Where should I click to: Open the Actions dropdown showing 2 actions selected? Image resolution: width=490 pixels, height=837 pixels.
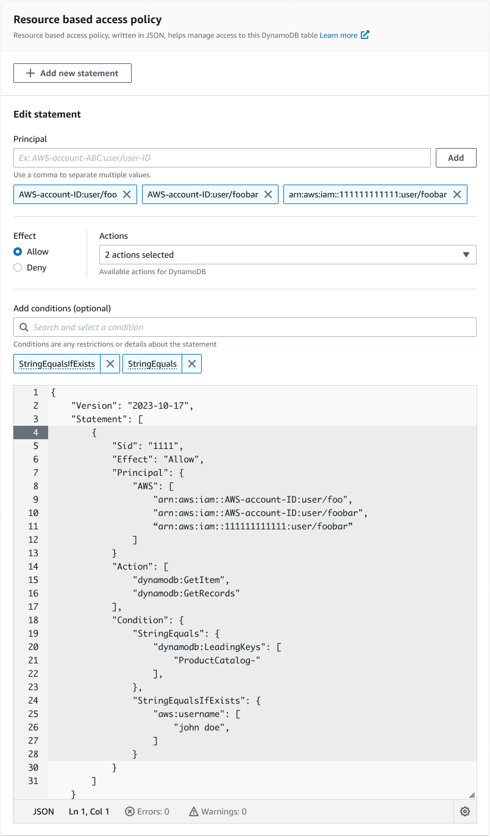(288, 255)
